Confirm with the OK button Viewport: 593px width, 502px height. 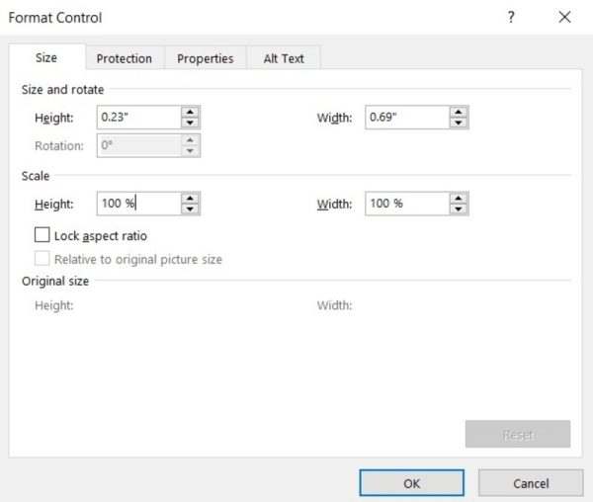pos(411,483)
